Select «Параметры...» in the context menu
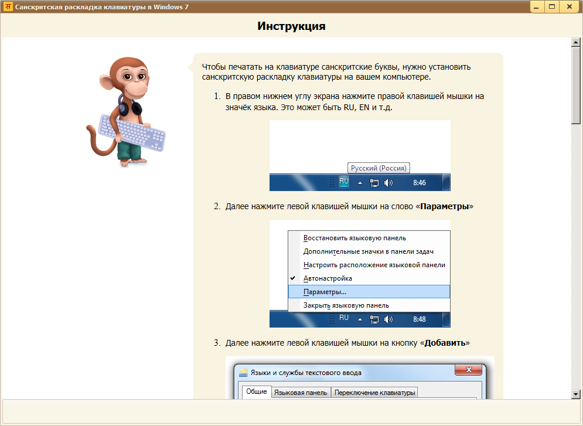This screenshot has width=583, height=426. [325, 291]
